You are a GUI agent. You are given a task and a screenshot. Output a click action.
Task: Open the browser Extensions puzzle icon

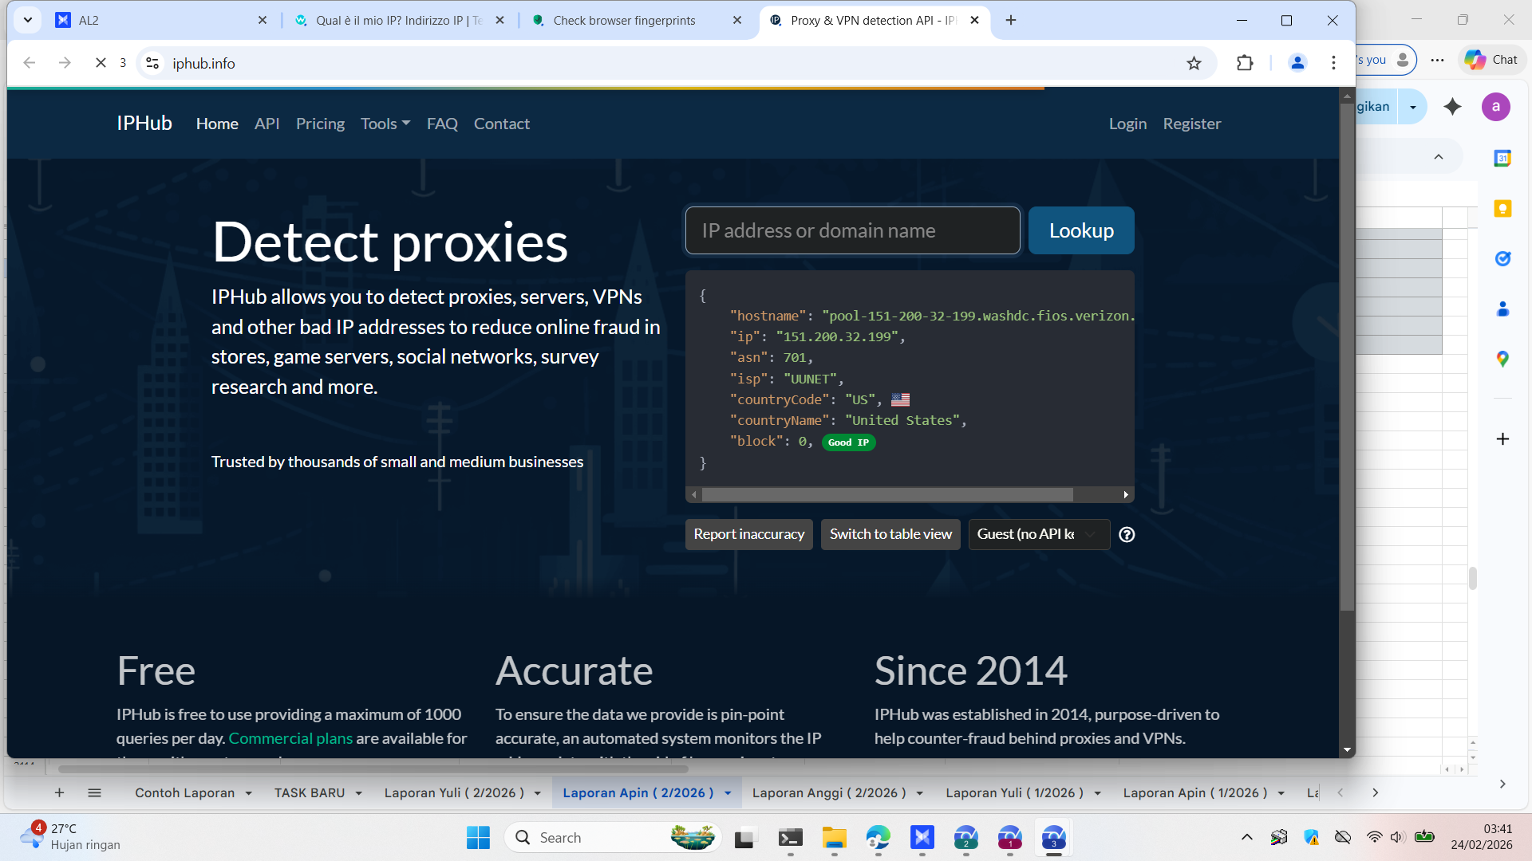tap(1245, 63)
